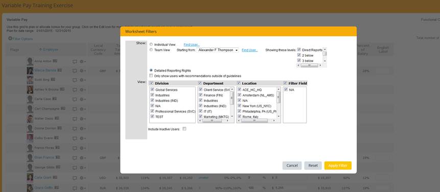This screenshot has width=440, height=192.
Task: Uncheck Global Services division checkbox
Action: pyautogui.click(x=152, y=90)
